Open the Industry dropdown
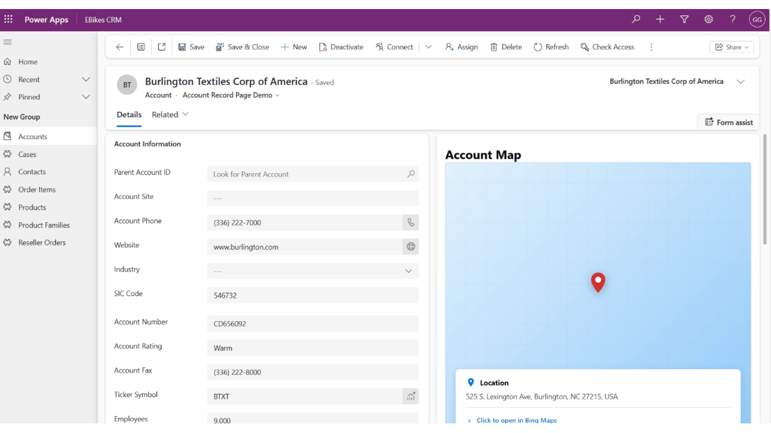 [x=313, y=271]
